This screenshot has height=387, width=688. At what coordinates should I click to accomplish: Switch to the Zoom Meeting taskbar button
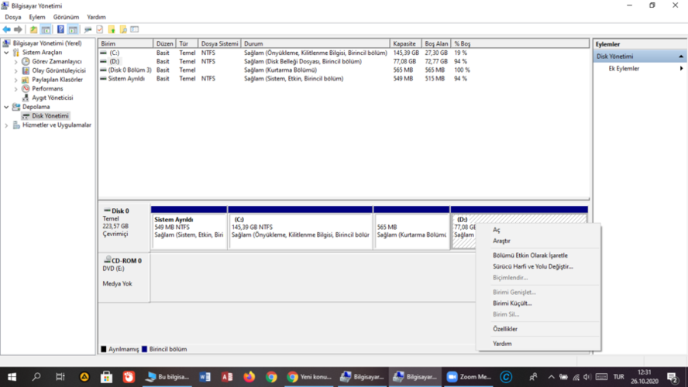point(469,377)
